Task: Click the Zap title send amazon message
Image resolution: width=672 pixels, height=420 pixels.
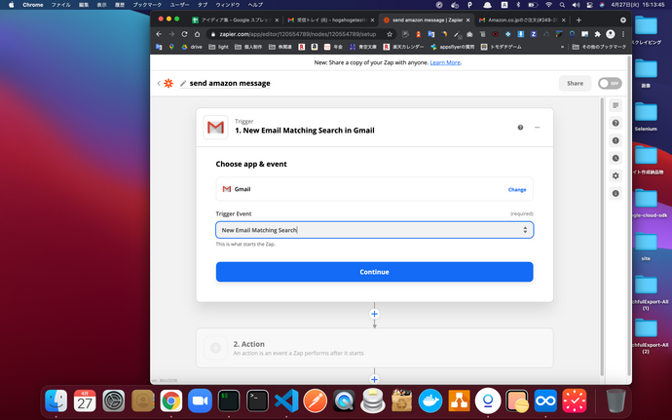Action: click(230, 83)
